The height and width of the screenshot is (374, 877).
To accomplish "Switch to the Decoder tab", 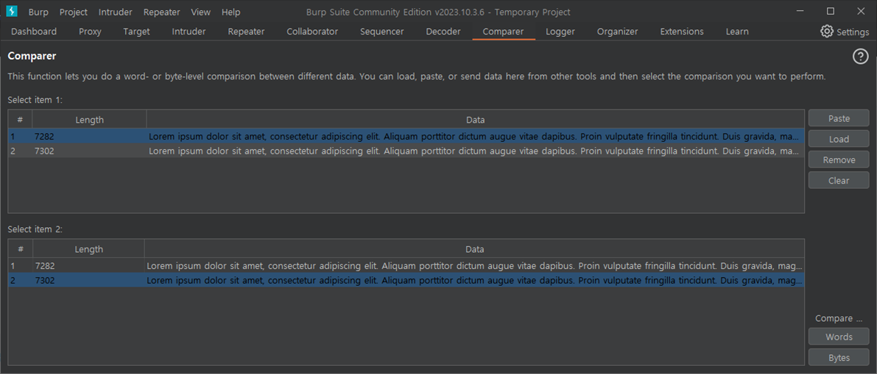I will pyautogui.click(x=443, y=32).
